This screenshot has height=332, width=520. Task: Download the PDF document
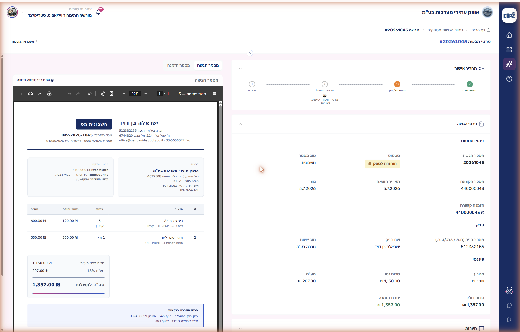pyautogui.click(x=40, y=94)
